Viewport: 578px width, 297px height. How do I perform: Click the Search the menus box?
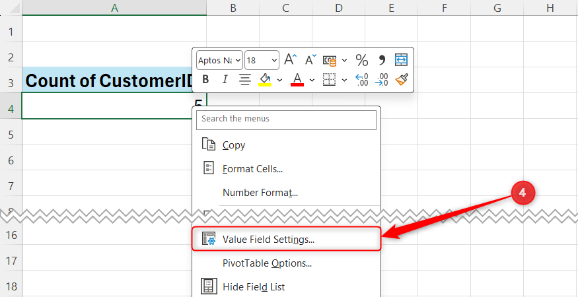287,119
